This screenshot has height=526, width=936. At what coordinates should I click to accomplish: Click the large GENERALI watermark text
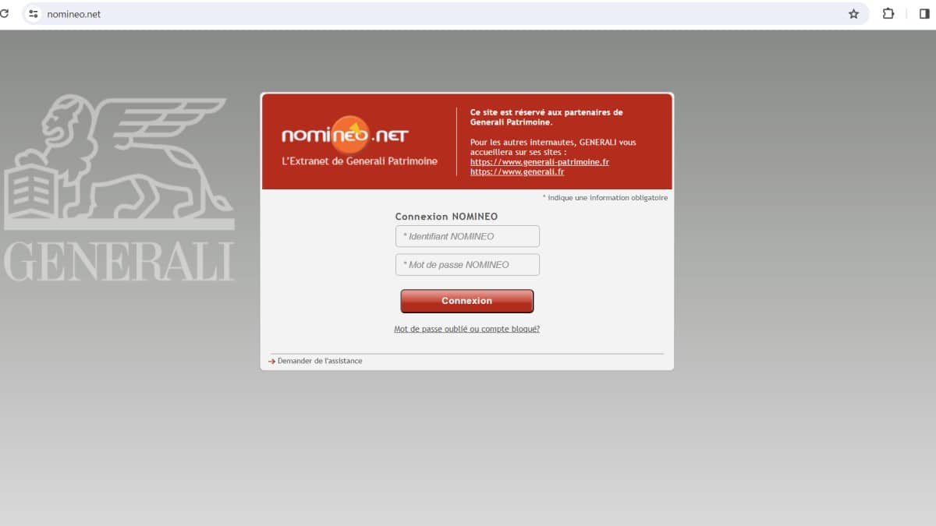(x=119, y=262)
